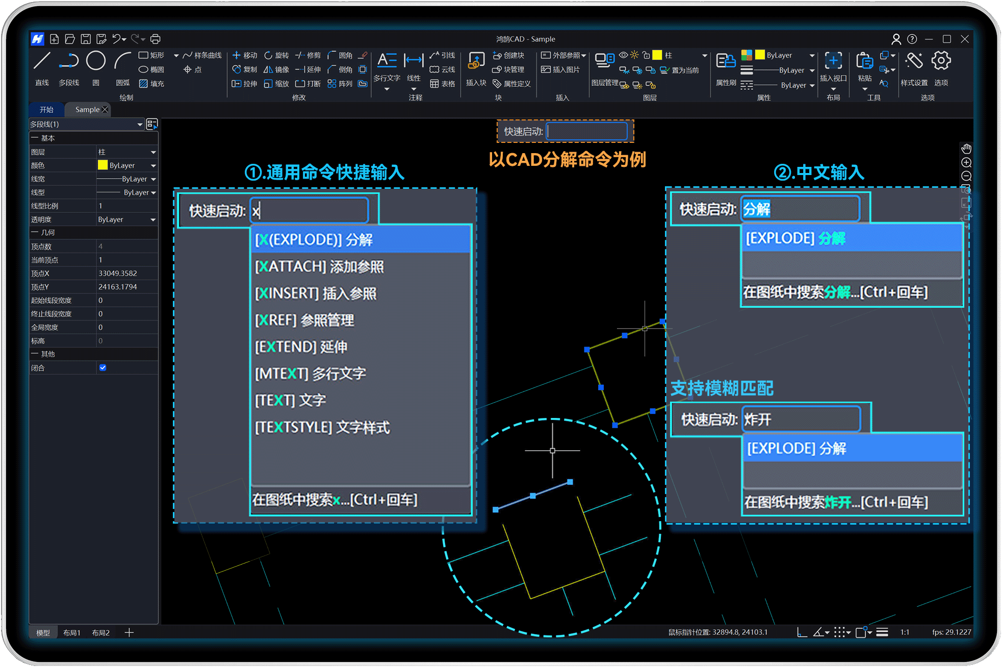Toggle the Closed (闭合) checkbox

coord(103,367)
